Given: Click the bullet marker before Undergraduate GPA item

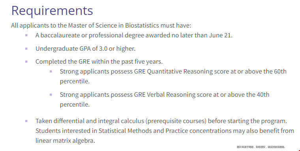Looking at the screenshot, I should click(26, 49).
